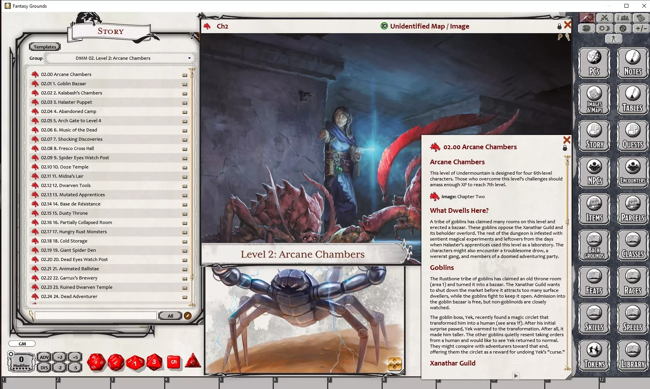The width and height of the screenshot is (650, 389).
Task: Open the Notes sidebar button
Action: click(x=633, y=63)
